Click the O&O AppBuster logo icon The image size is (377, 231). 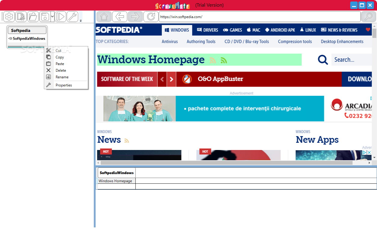coord(187,79)
